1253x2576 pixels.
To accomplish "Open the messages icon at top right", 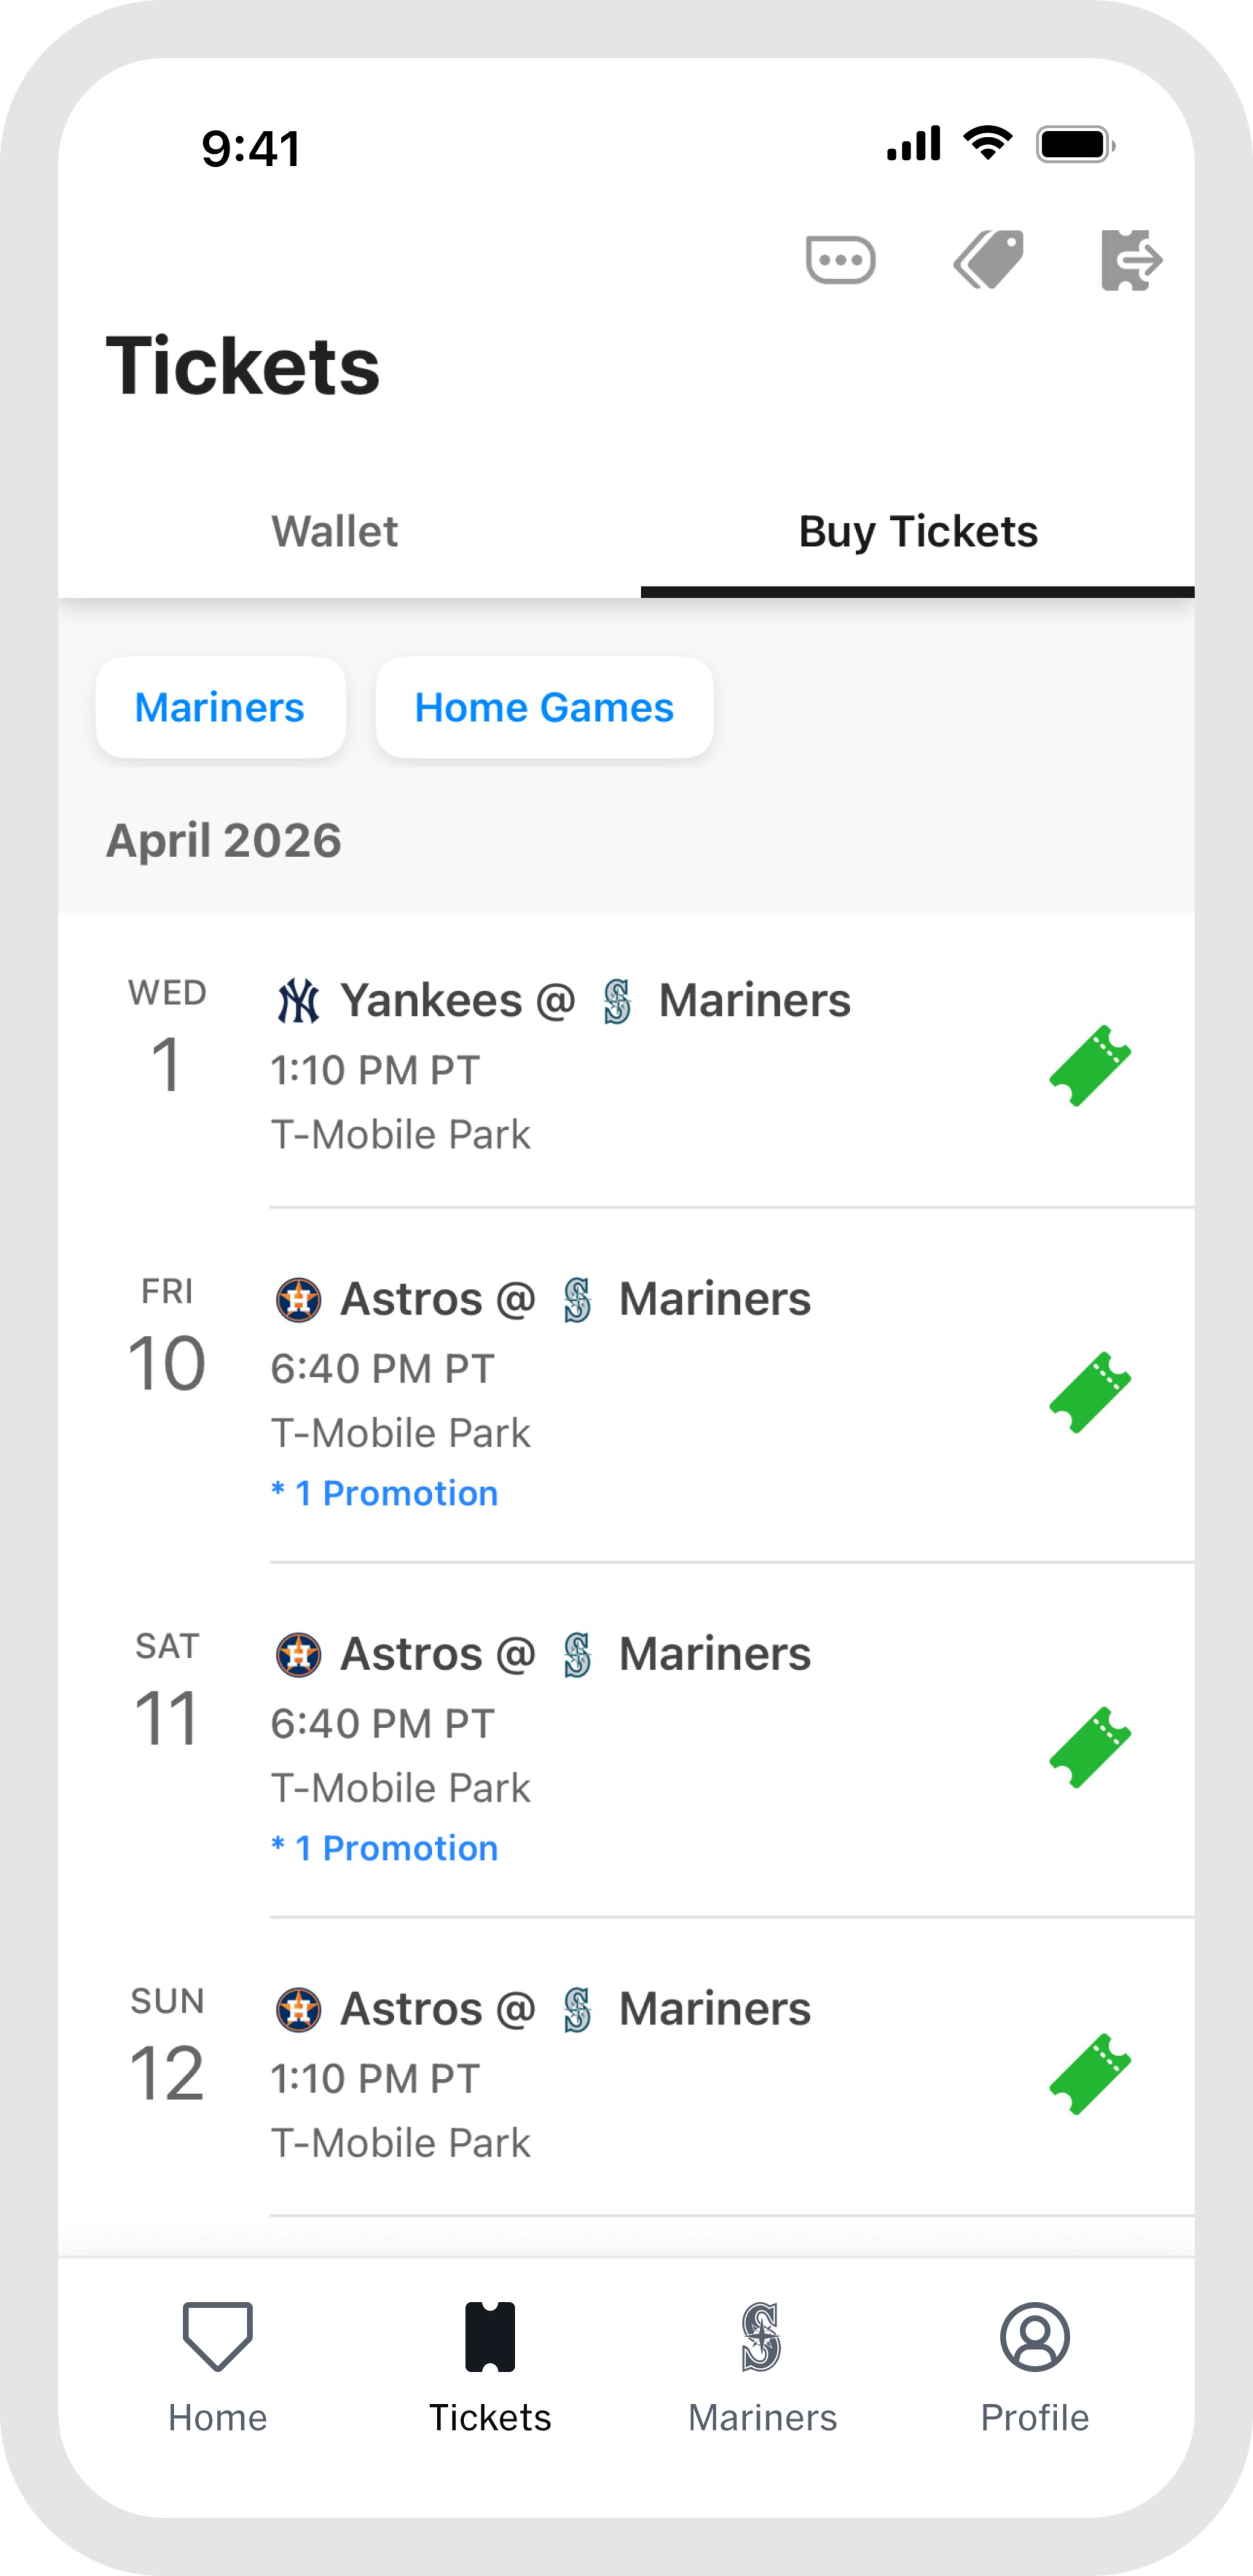I will tap(841, 259).
